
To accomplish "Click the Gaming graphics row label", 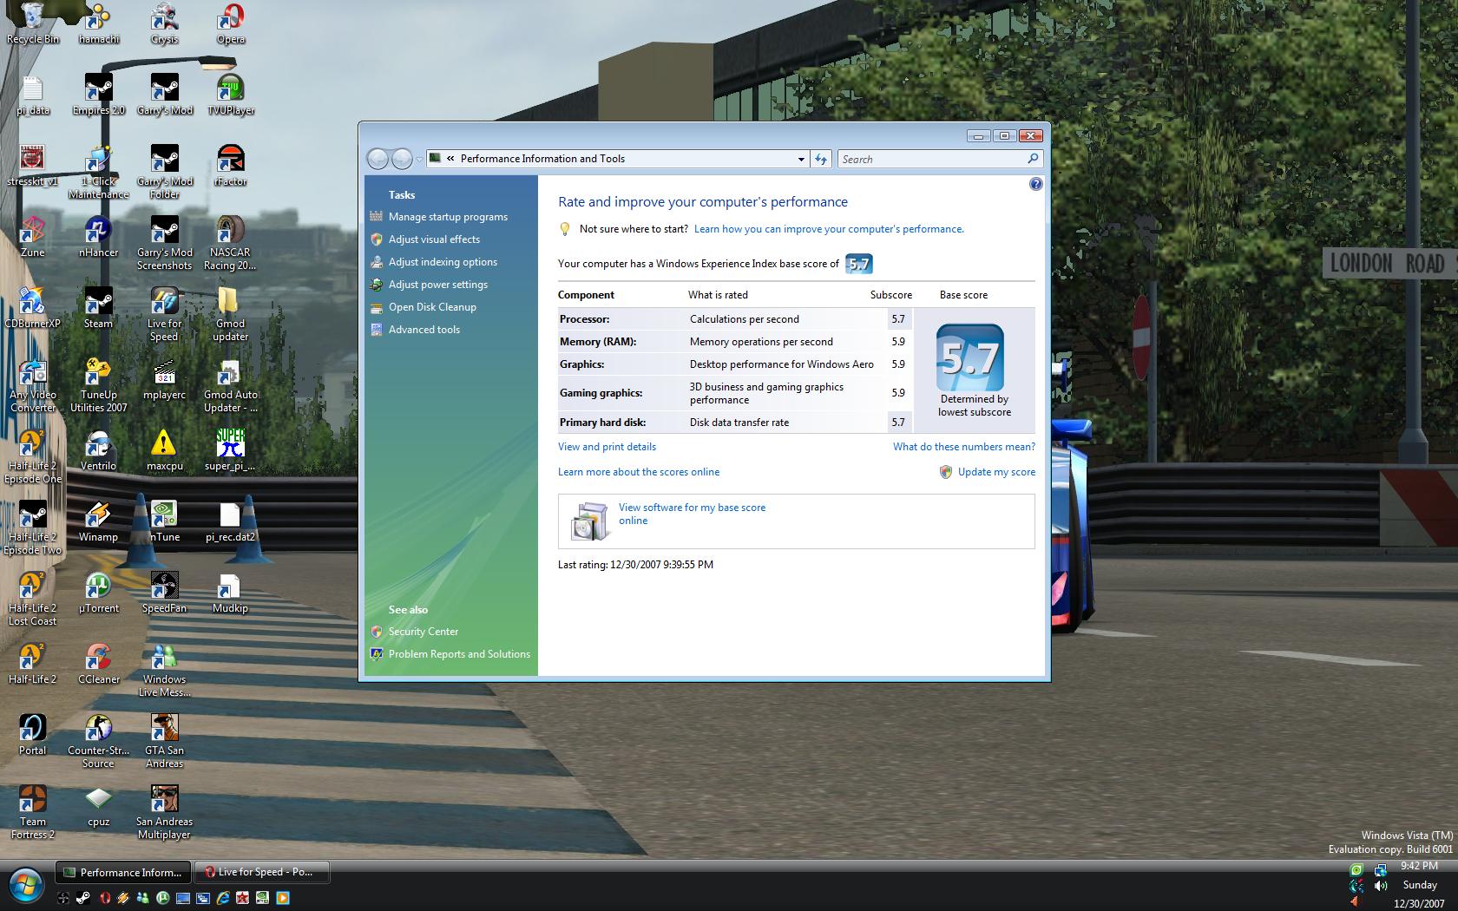I will click(x=601, y=393).
